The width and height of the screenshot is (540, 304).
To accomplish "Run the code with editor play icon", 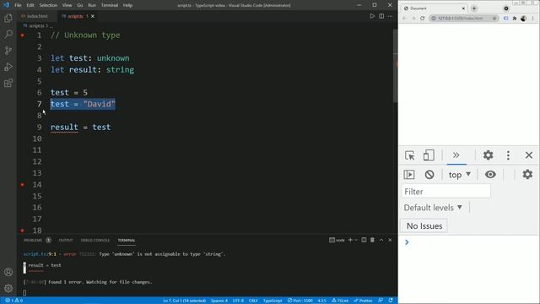I will click(372, 16).
